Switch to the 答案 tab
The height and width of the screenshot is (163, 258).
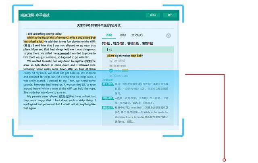[109, 35]
